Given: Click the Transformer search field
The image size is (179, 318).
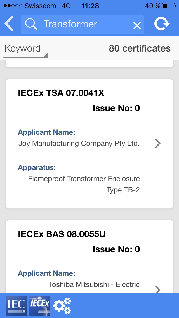Looking at the screenshot, I should click(83, 25).
